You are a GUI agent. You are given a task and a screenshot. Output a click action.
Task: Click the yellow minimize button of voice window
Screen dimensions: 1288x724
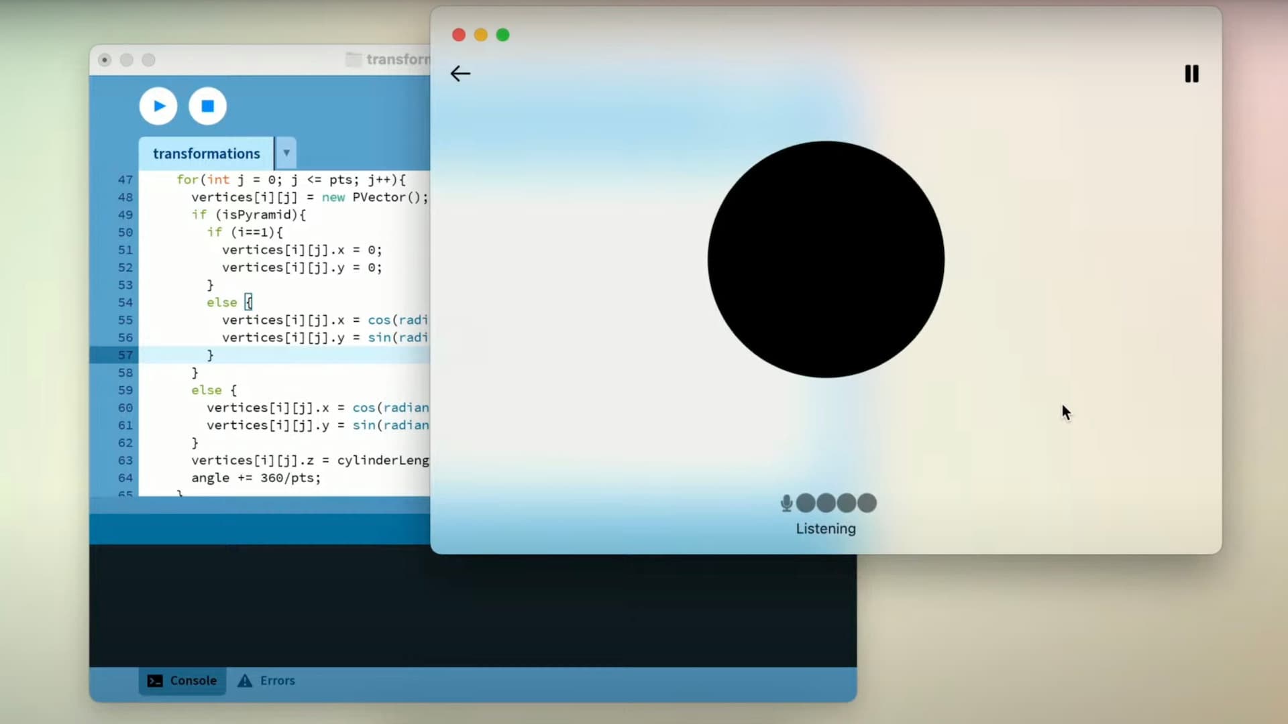point(480,35)
